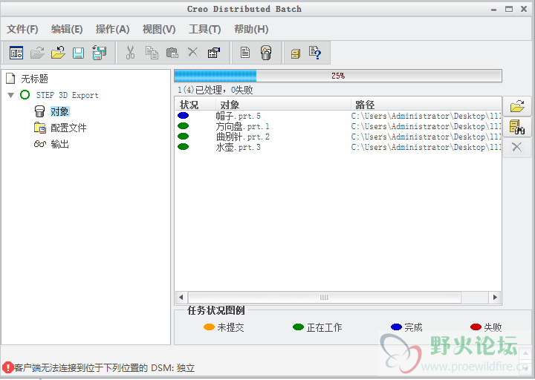The image size is (535, 380).
Task: Click the red 失败 legend swatch
Action: [476, 327]
